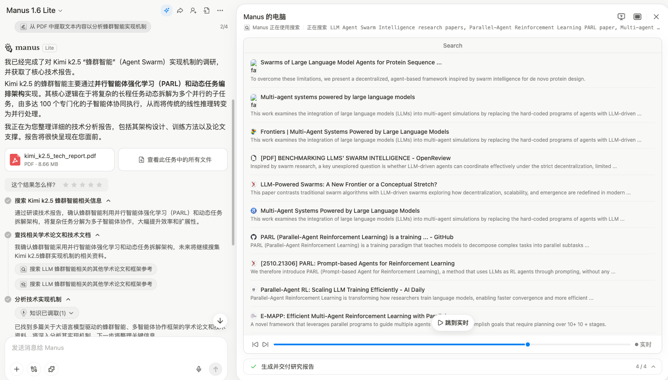Click the 'Manus 的电脑' panel title

click(x=265, y=17)
